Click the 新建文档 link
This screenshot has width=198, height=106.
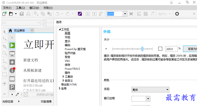(x=31, y=60)
